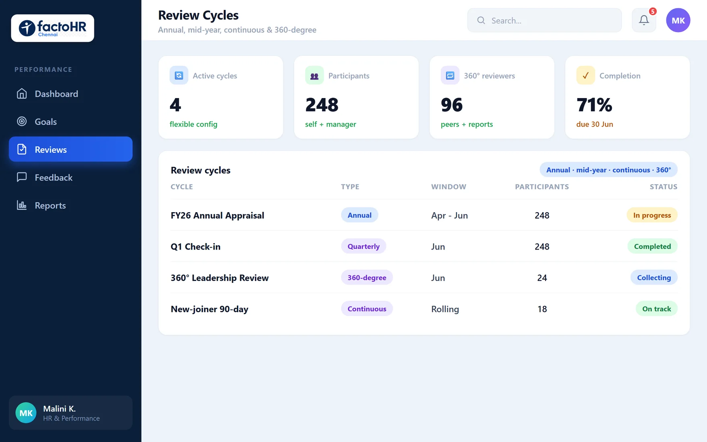The width and height of the screenshot is (707, 442).
Task: Click the 360° reviewers value 96
Action: pos(452,105)
